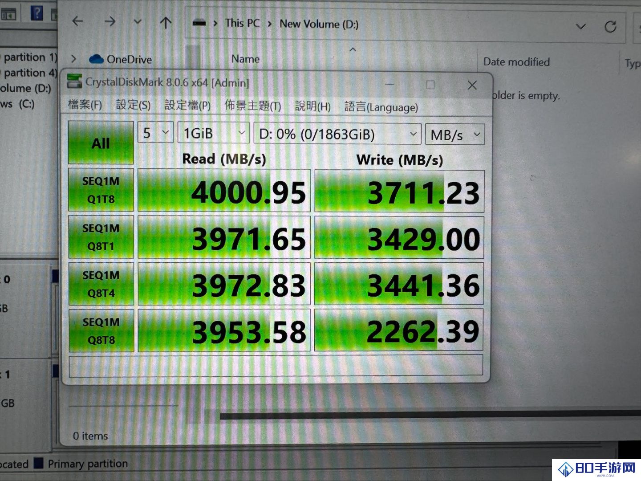
Task: Select the (C:) row in Disk Management
Action: pos(17,104)
